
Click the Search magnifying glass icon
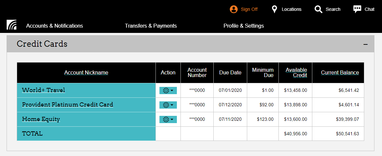coord(318,9)
